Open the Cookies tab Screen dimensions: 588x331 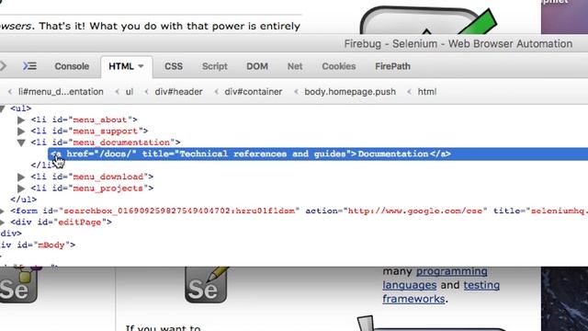coord(339,66)
